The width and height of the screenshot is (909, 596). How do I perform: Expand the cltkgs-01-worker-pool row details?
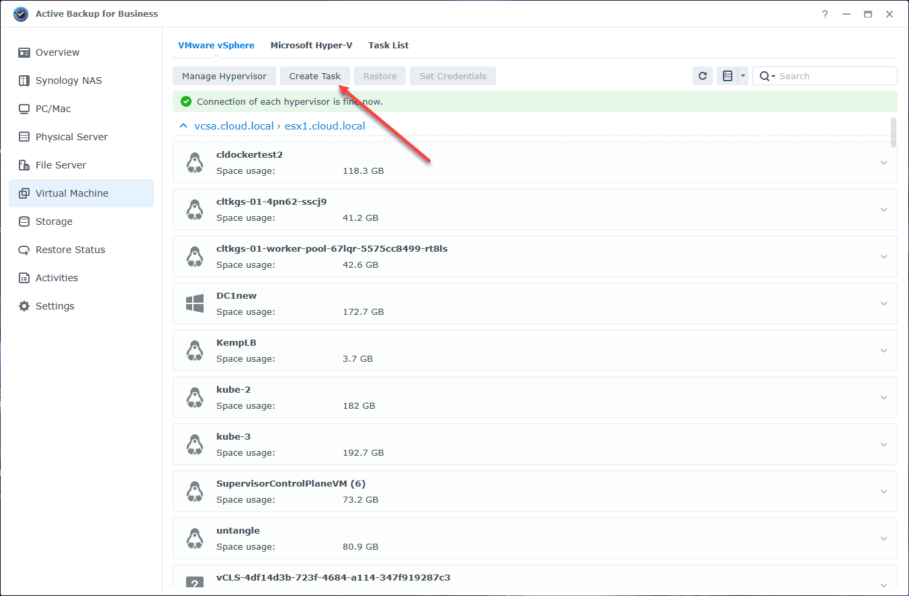click(x=883, y=256)
